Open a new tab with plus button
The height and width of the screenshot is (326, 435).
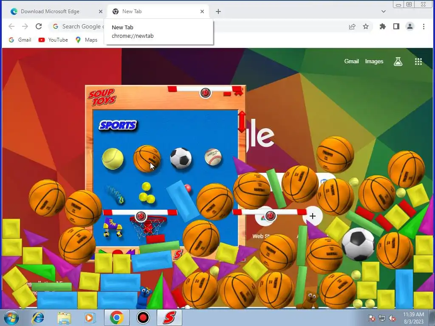tap(218, 11)
